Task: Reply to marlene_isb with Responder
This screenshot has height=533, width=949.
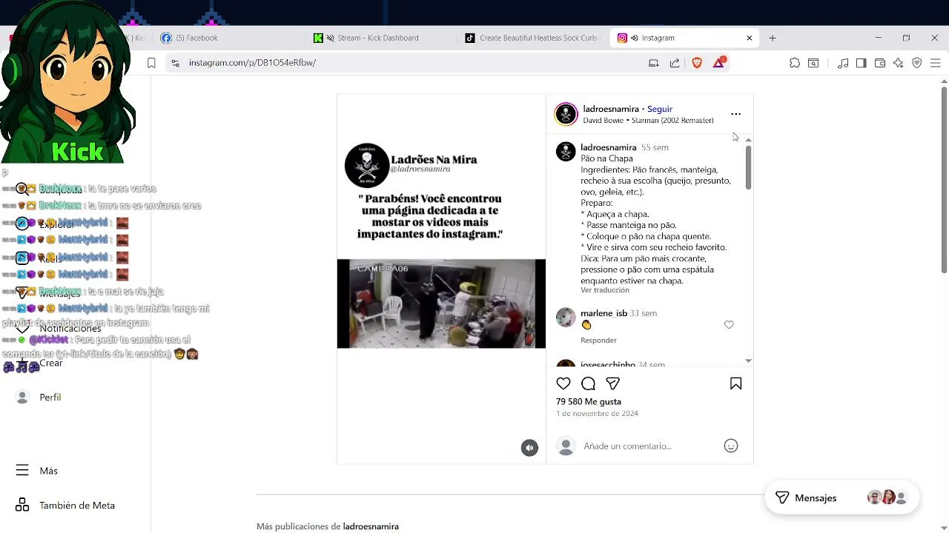Action: click(598, 341)
